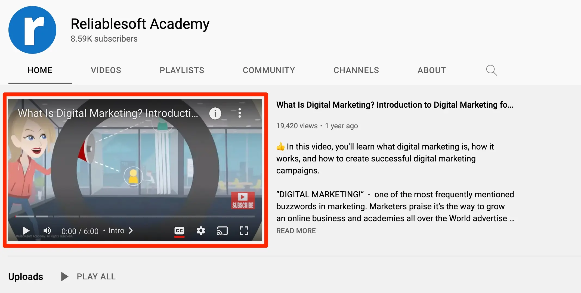
Task: Mute the video using the speaker icon
Action: (47, 231)
